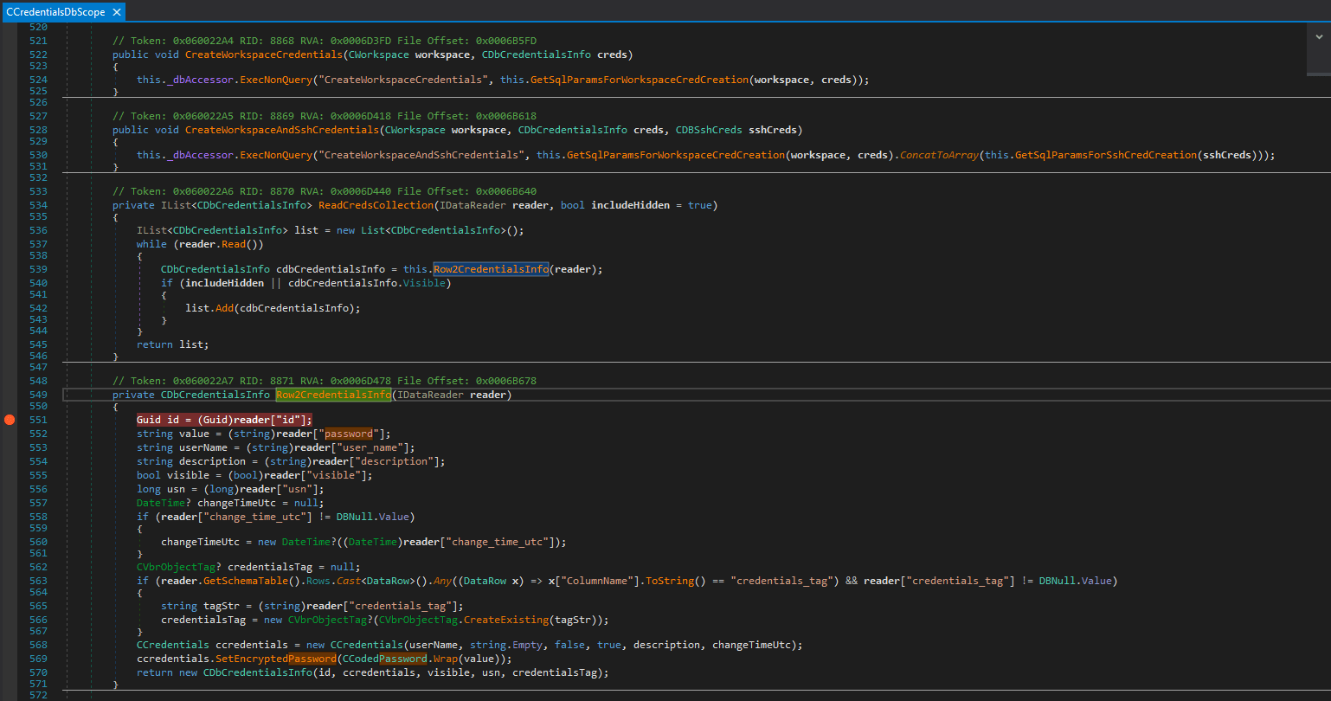The height and width of the screenshot is (701, 1331).
Task: Click the GetSchemaTable call on line 563
Action: pyautogui.click(x=258, y=581)
